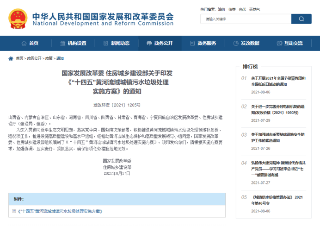
Task: Click the national emblem logo
Action: (18, 19)
